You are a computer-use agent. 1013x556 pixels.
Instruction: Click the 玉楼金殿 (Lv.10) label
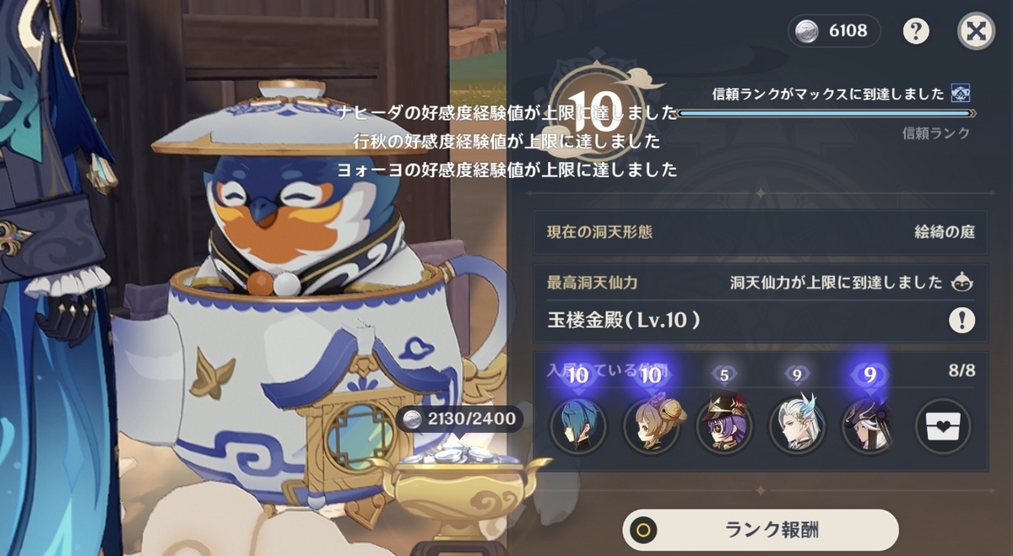pos(624,321)
